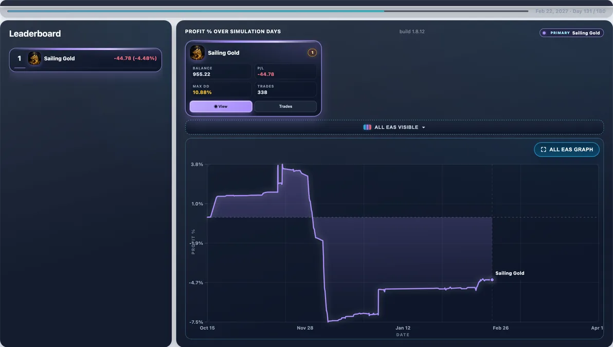Click the Leaderboard heading
This screenshot has width=613, height=347.
pyautogui.click(x=35, y=33)
